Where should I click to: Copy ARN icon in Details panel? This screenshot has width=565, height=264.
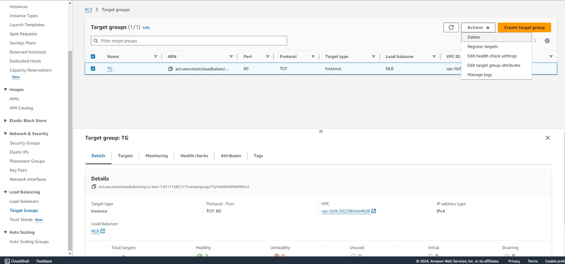click(94, 187)
